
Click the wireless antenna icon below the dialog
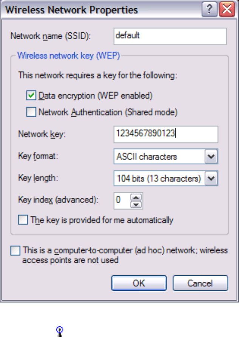(59, 331)
